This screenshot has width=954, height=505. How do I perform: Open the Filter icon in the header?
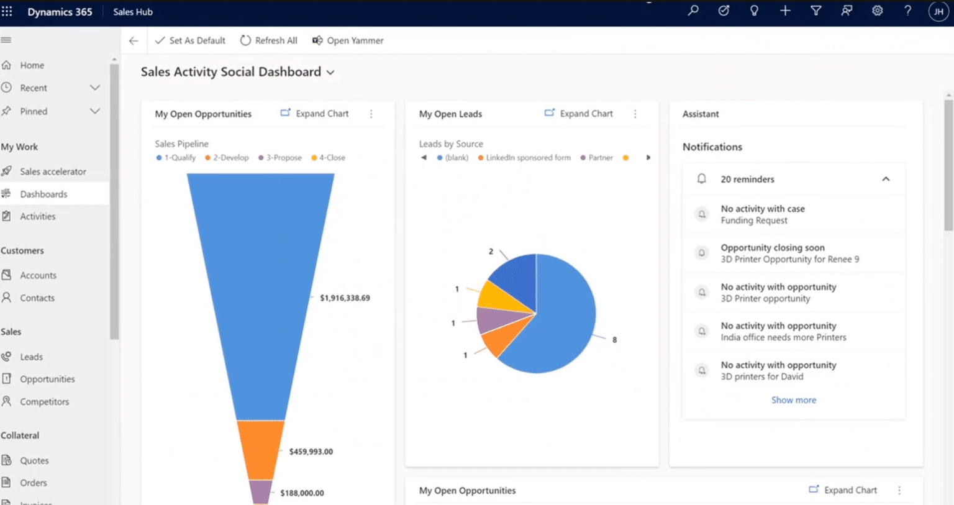coord(815,11)
